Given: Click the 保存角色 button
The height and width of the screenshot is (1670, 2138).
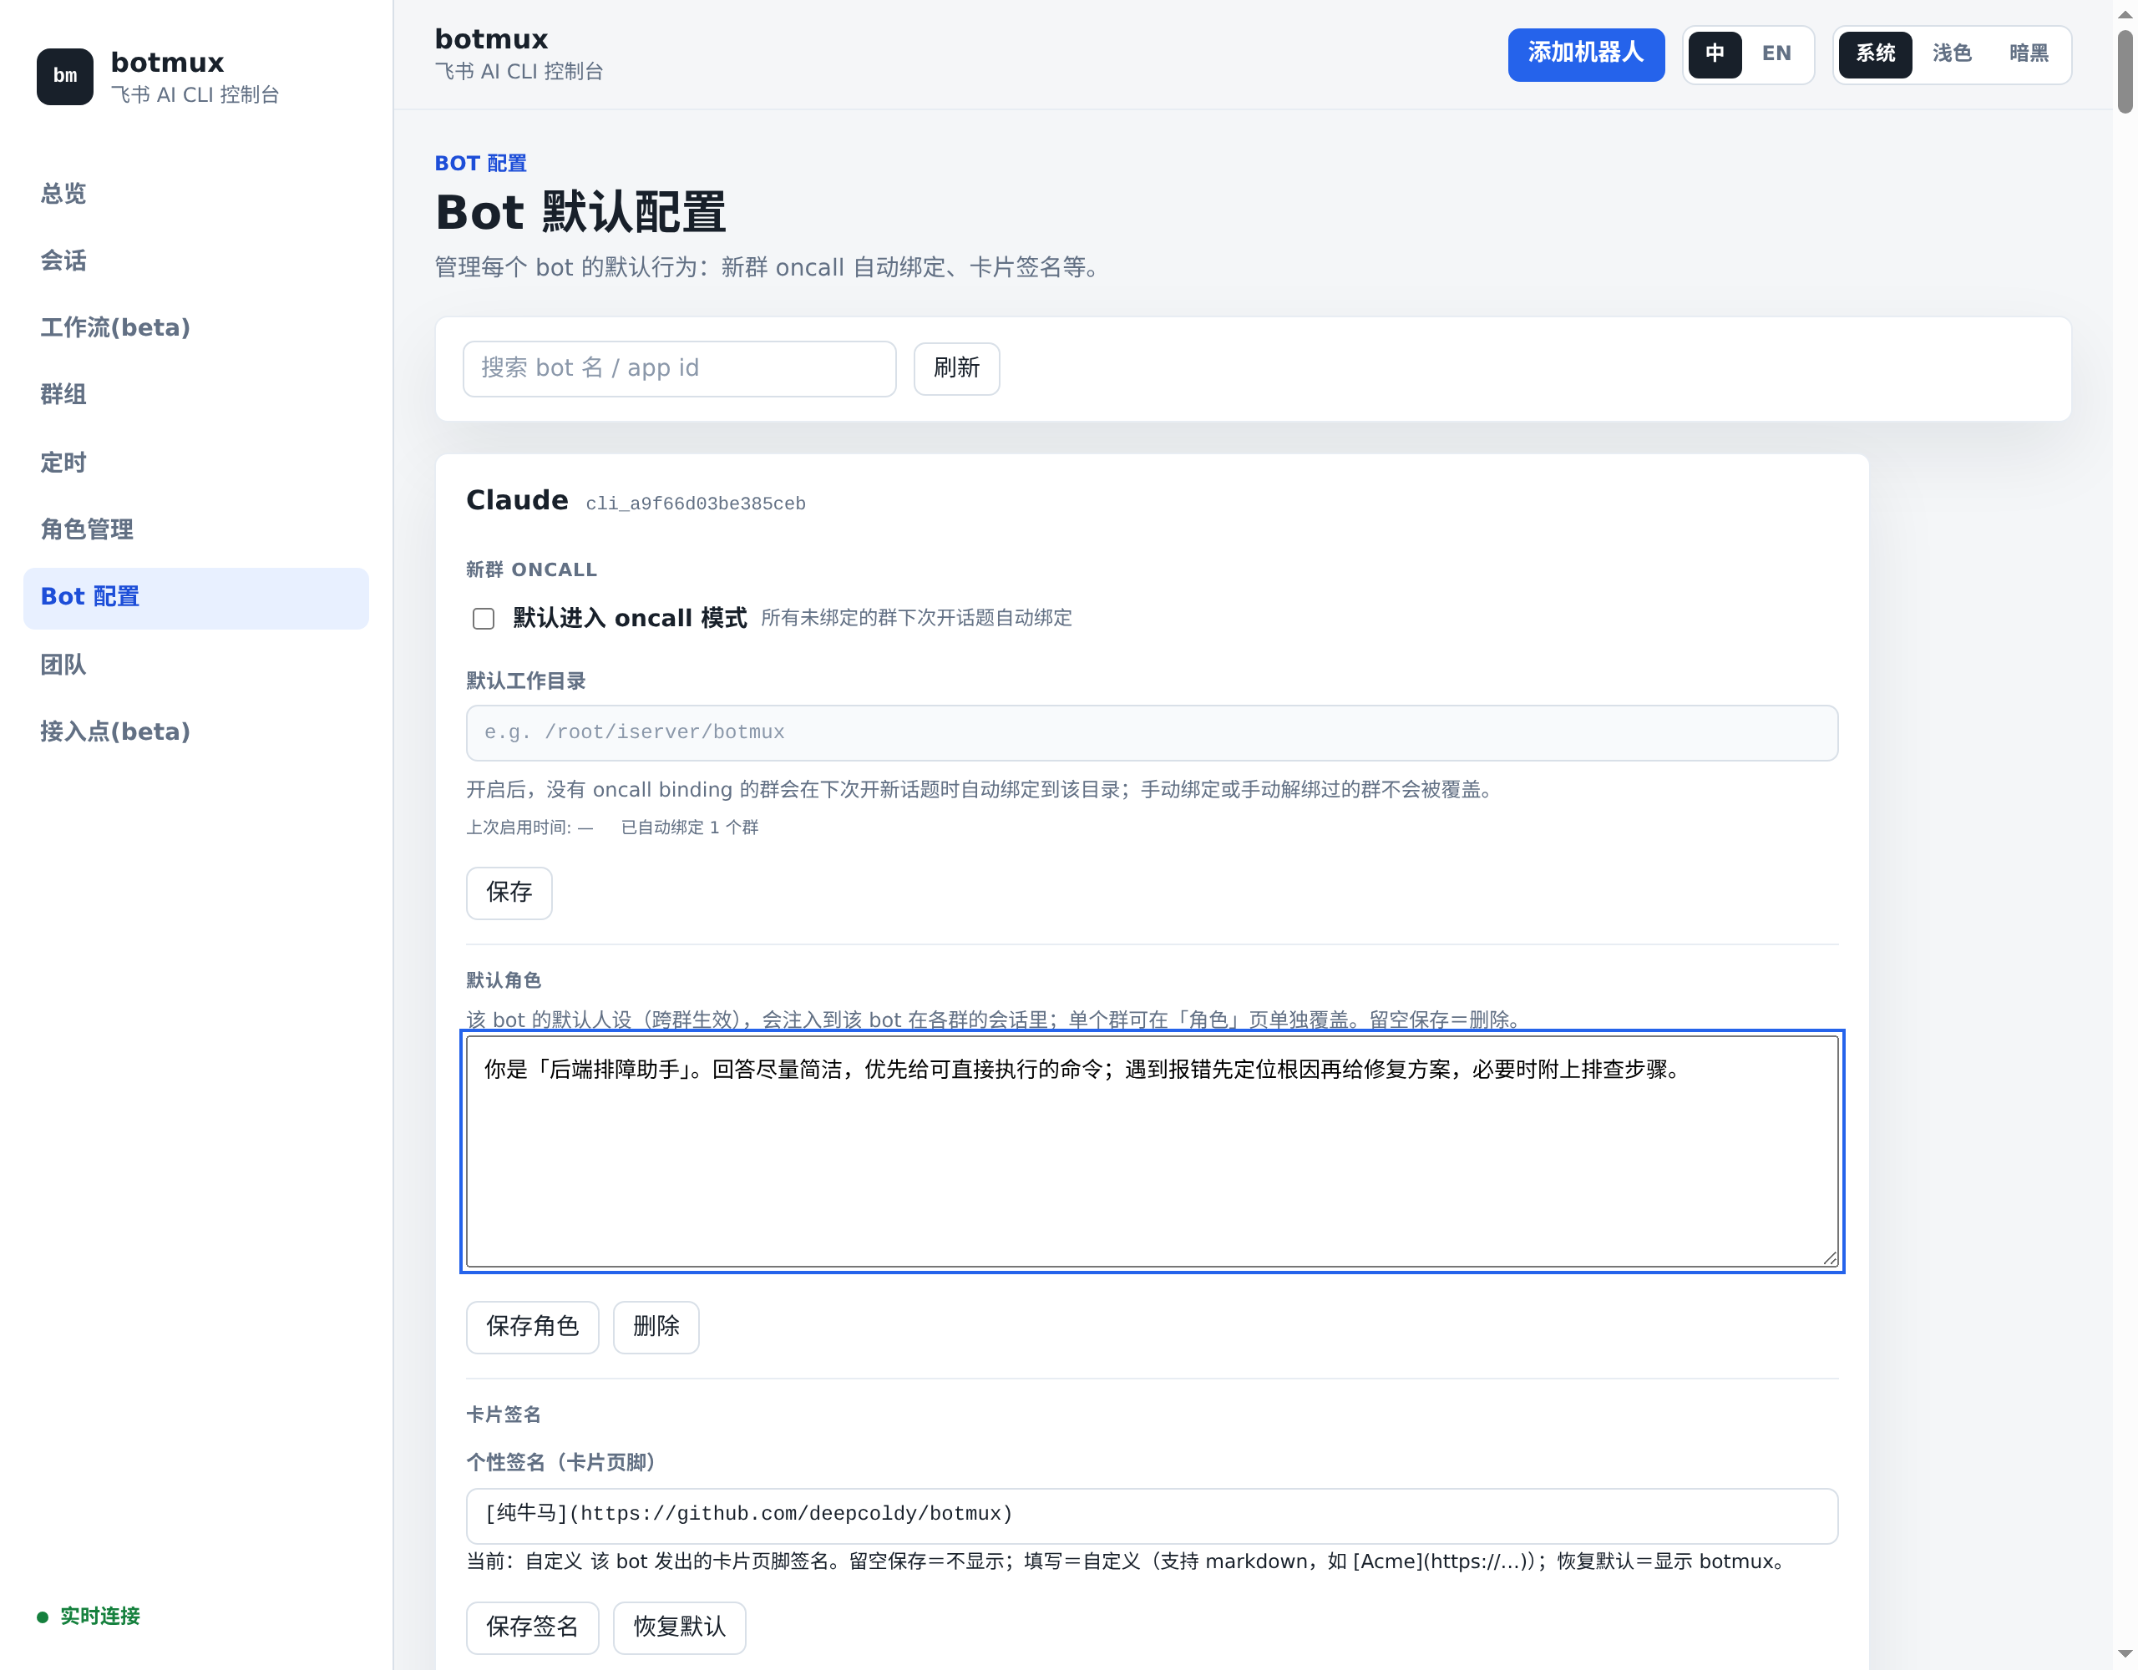Looking at the screenshot, I should tap(533, 1328).
